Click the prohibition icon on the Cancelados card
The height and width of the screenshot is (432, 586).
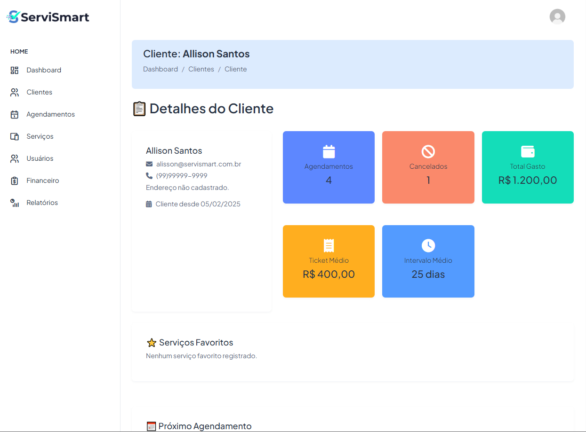pos(428,151)
